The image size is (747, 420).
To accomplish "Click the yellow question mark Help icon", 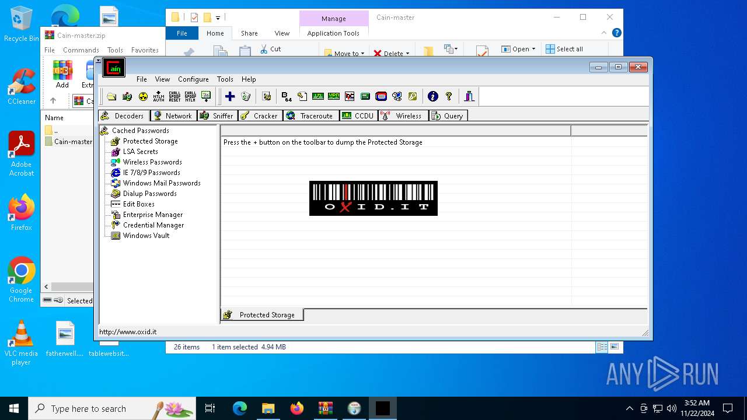I will tap(448, 97).
